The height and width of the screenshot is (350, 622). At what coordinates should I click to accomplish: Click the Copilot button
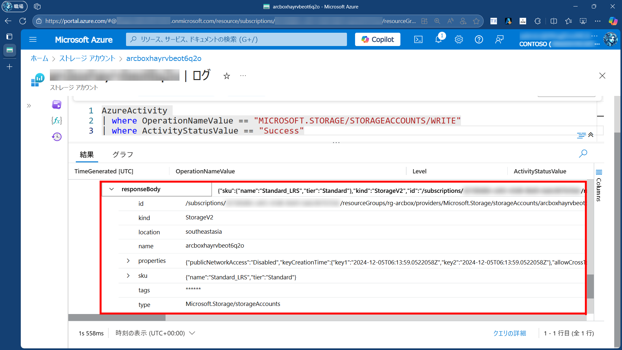377,40
